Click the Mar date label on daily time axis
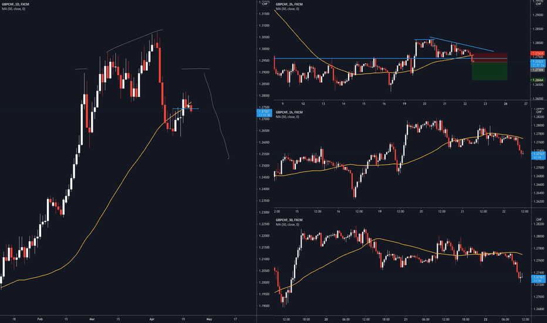Viewport: 547px width, 323px height. [x=92, y=319]
